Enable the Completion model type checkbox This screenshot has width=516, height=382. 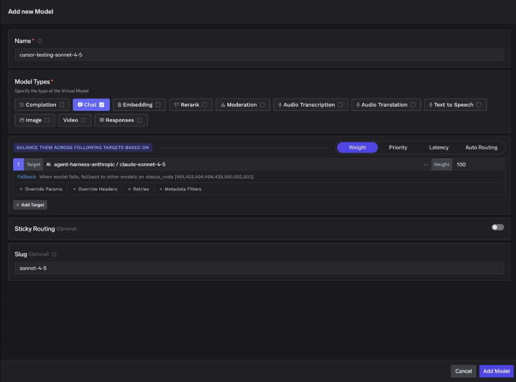62,105
